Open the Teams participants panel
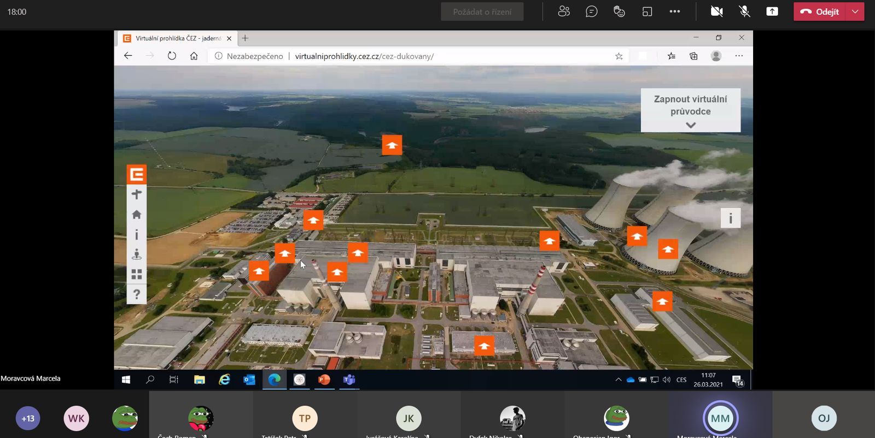Image resolution: width=875 pixels, height=438 pixels. coord(564,11)
